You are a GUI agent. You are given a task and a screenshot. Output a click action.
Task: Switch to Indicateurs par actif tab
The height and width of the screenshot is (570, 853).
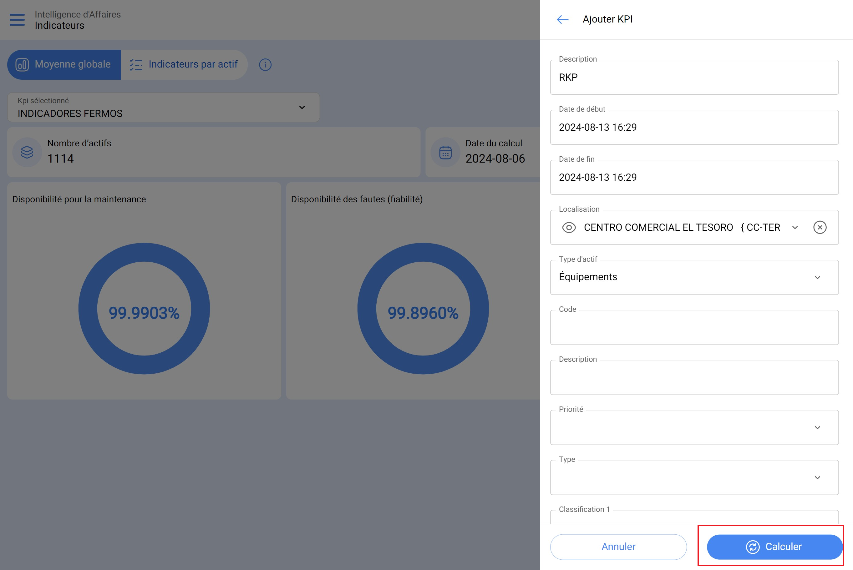pos(184,65)
